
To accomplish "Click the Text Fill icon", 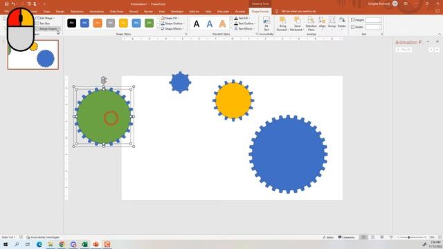I will click(x=236, y=18).
